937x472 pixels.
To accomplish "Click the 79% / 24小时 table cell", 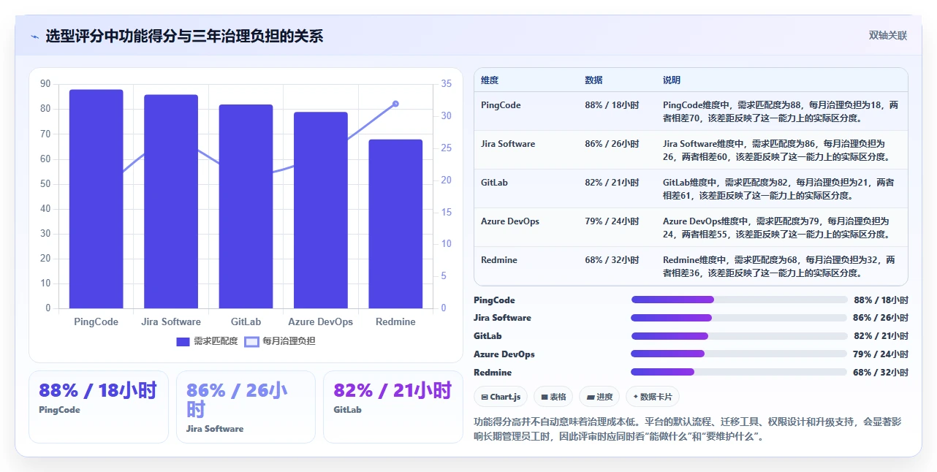I will pyautogui.click(x=612, y=221).
